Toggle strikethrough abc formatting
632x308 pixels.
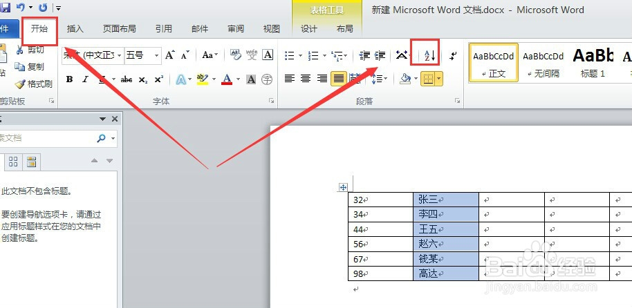127,79
